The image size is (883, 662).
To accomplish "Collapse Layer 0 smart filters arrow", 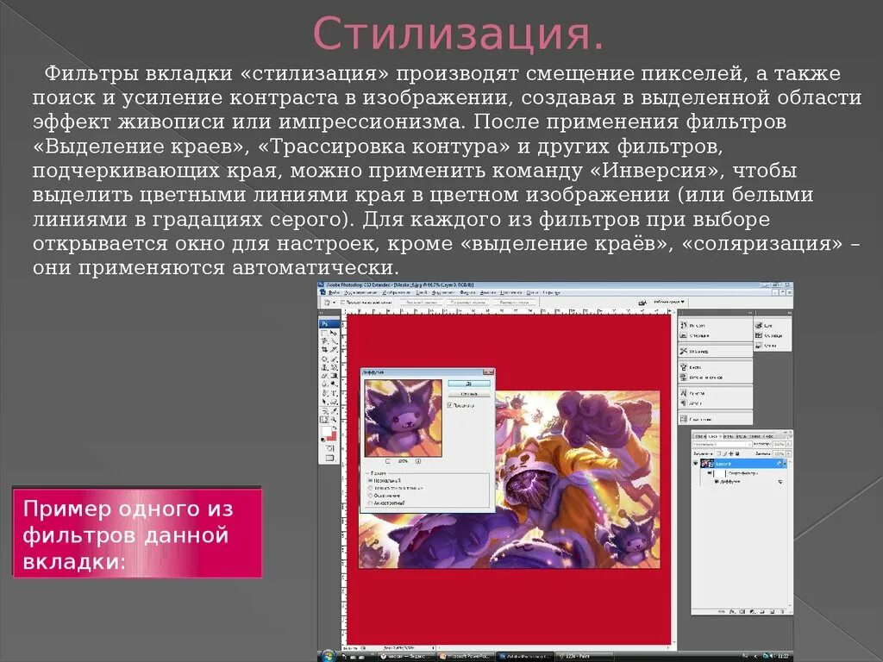I will click(x=785, y=463).
